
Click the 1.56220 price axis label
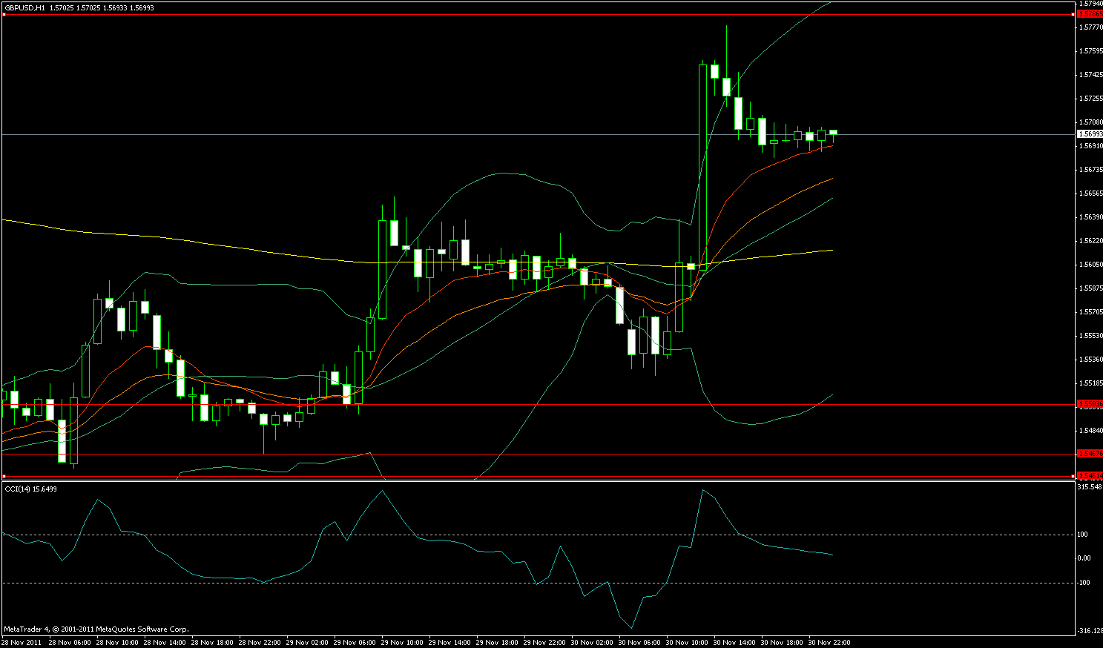1091,241
